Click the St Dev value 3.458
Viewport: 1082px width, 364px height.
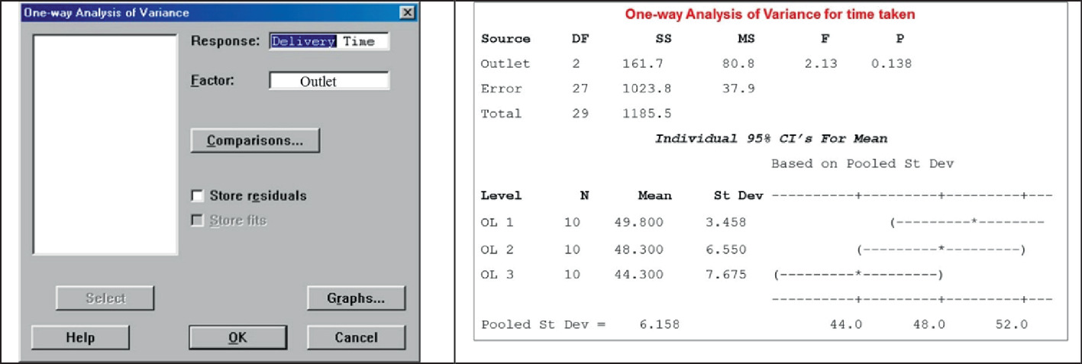click(726, 223)
